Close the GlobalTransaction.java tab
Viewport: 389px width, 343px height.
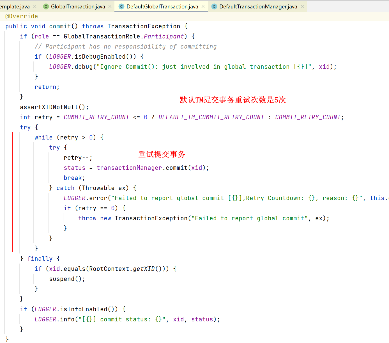point(110,6)
